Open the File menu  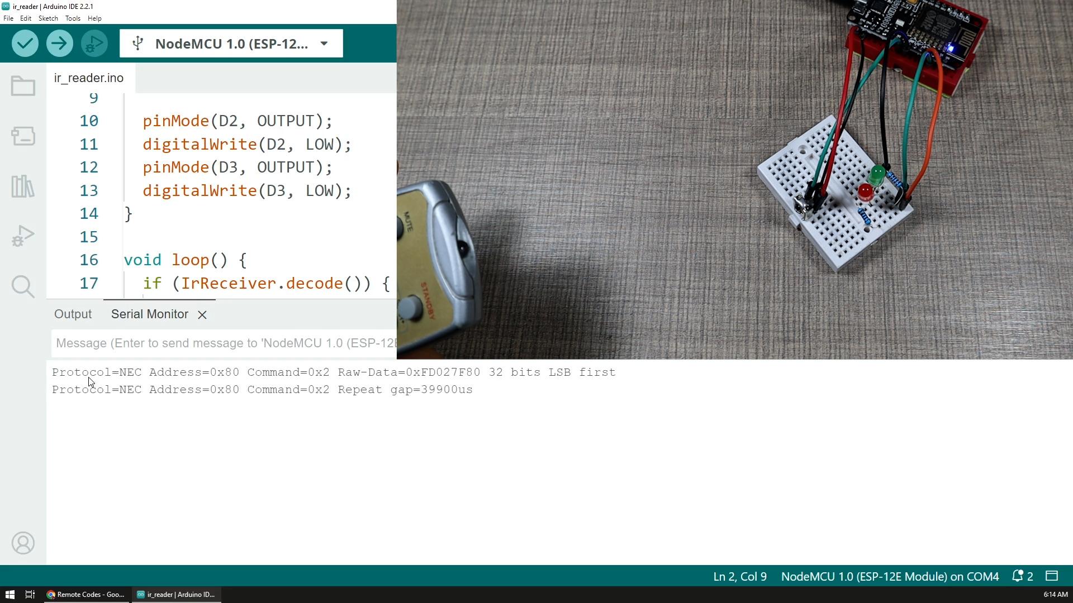tap(9, 18)
